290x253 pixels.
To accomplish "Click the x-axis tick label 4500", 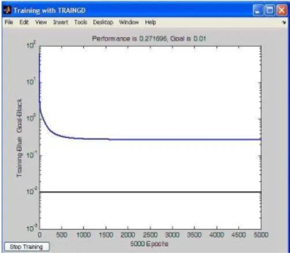I will [x=239, y=235].
